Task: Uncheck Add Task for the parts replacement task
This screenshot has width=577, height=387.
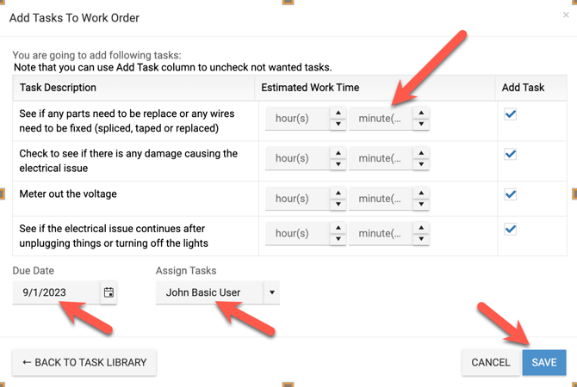Action: pyautogui.click(x=511, y=114)
